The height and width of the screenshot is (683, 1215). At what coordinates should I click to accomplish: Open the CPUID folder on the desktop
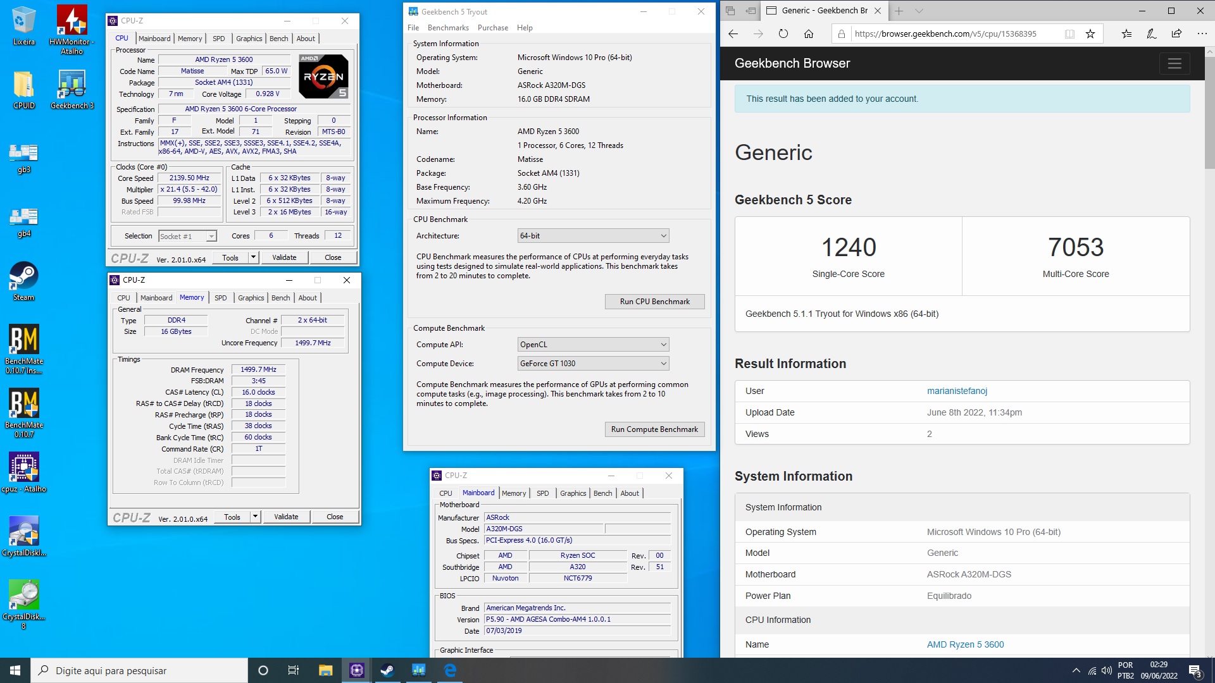(x=23, y=90)
